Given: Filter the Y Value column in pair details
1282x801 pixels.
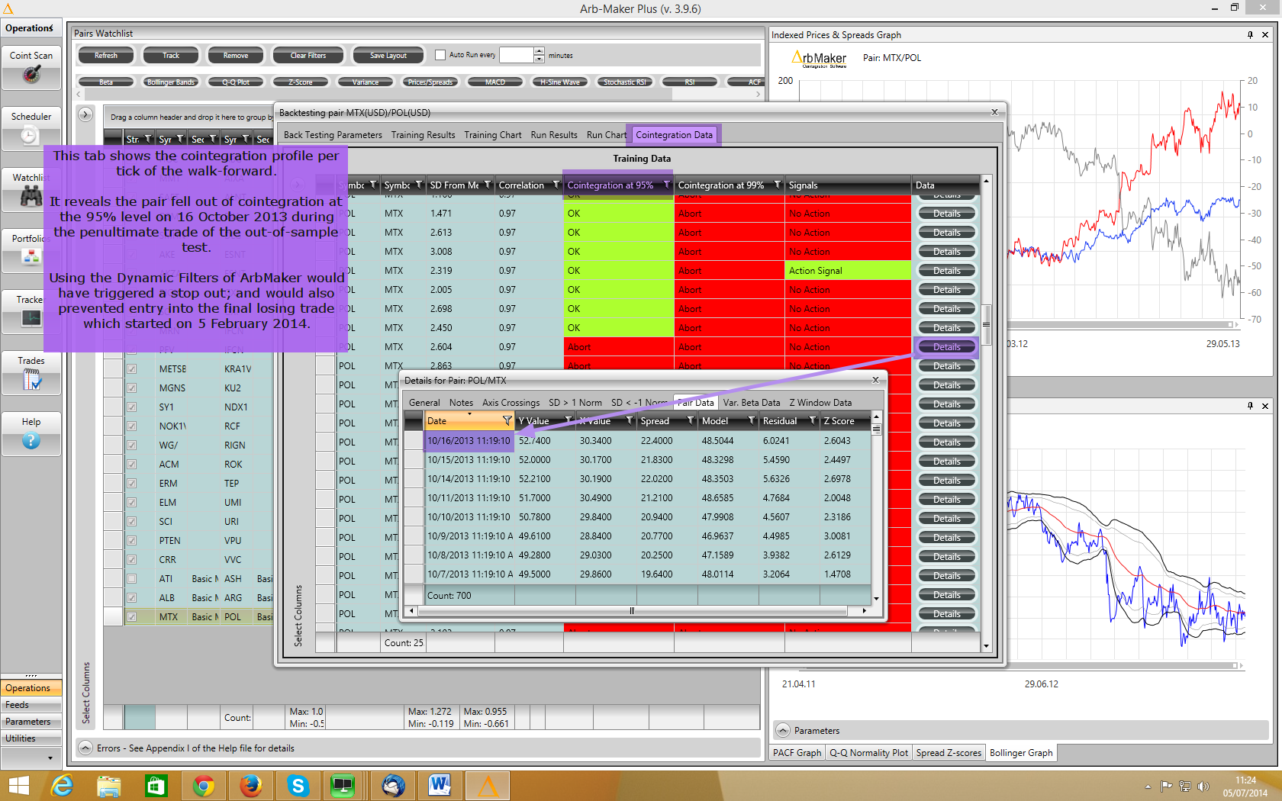Looking at the screenshot, I should (x=569, y=421).
